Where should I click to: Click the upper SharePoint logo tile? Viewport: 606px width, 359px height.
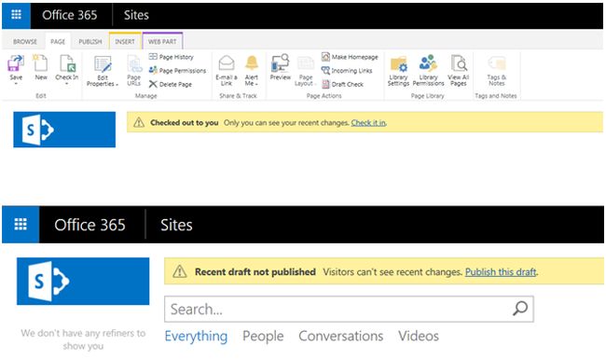click(64, 130)
